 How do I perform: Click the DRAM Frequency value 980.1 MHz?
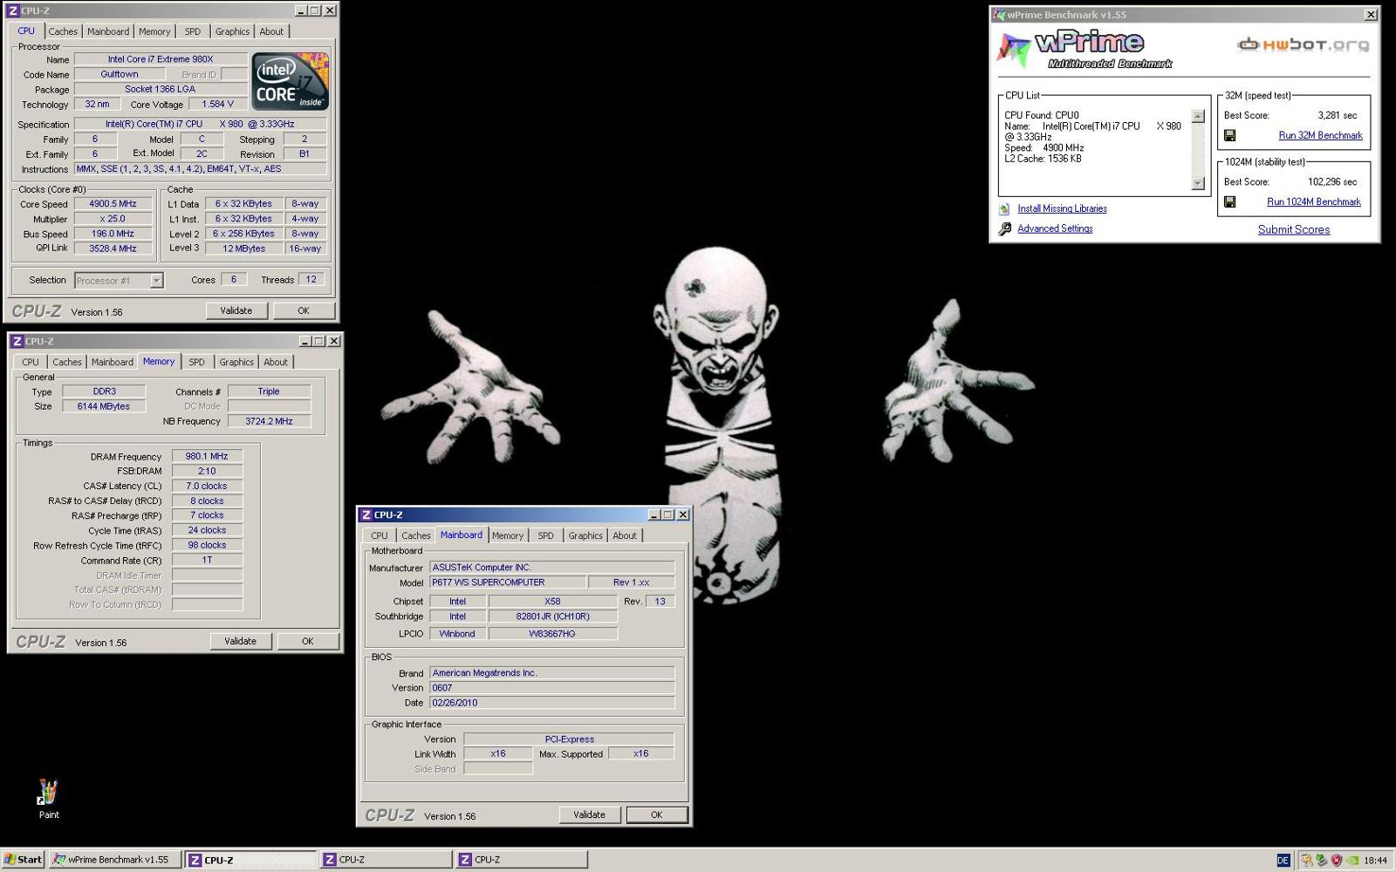(x=207, y=456)
